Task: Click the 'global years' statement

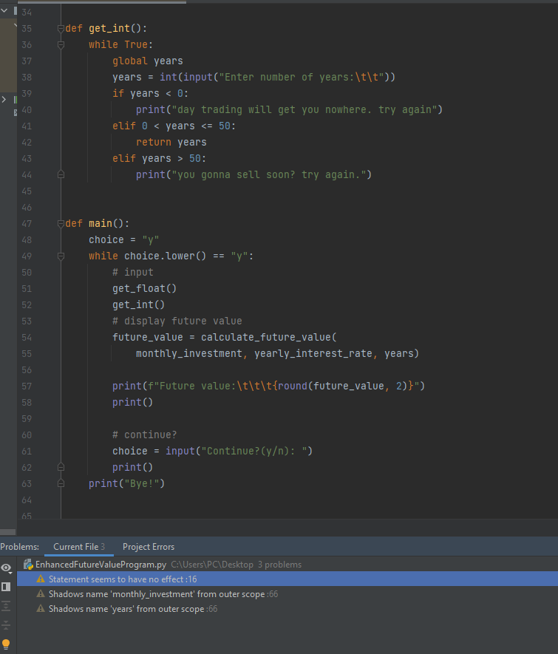Action: pos(148,61)
